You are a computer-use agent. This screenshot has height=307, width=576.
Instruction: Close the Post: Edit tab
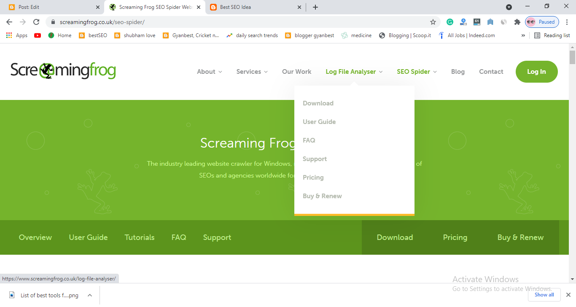98,7
